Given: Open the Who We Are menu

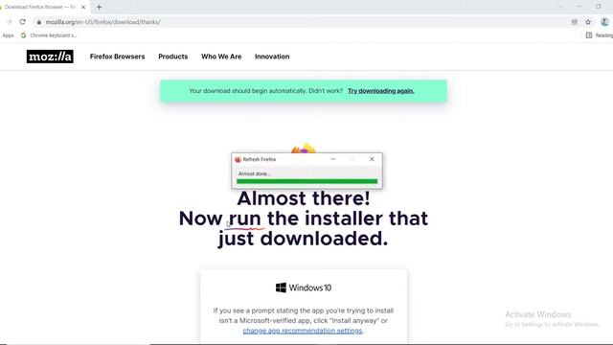Looking at the screenshot, I should pos(221,57).
